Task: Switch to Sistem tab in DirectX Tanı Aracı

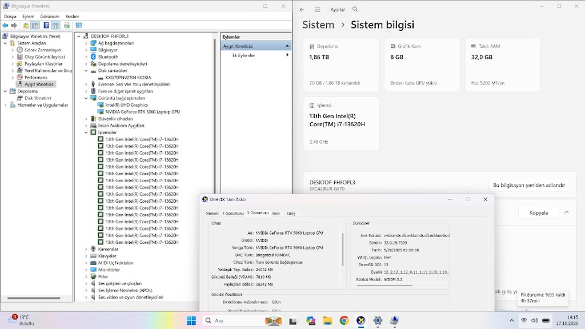Action: [213, 214]
